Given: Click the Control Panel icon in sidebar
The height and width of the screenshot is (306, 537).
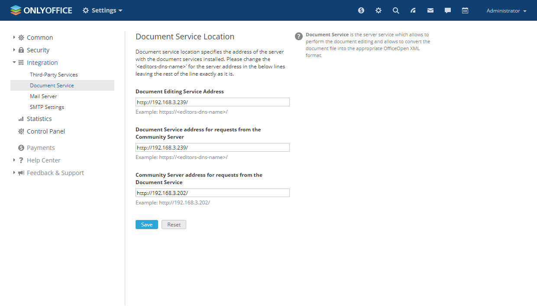Looking at the screenshot, I should pyautogui.click(x=21, y=131).
